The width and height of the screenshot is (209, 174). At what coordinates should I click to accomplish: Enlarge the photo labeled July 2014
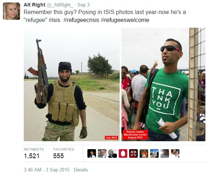(72, 84)
